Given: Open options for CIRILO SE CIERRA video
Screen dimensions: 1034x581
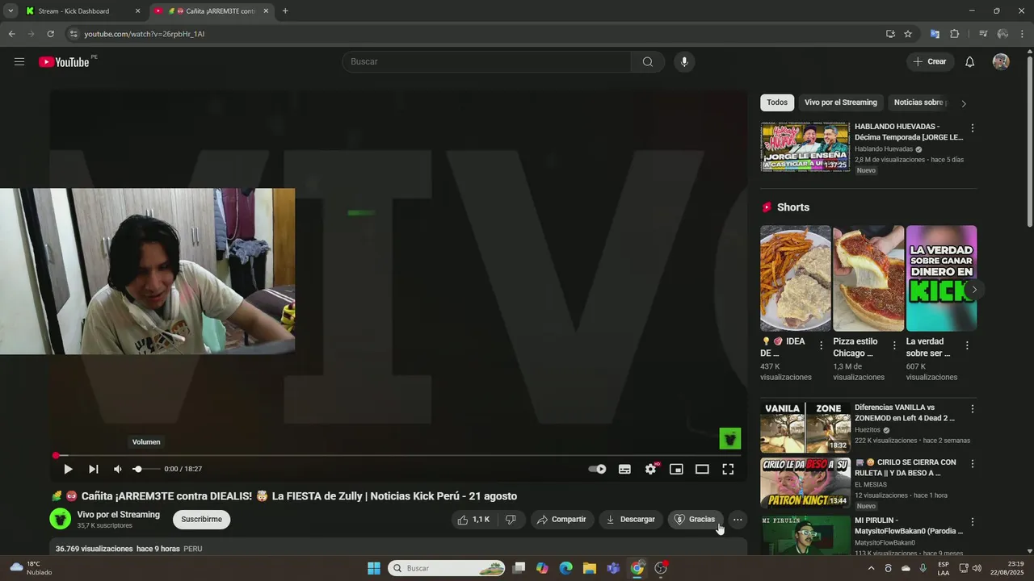Looking at the screenshot, I should click(973, 464).
